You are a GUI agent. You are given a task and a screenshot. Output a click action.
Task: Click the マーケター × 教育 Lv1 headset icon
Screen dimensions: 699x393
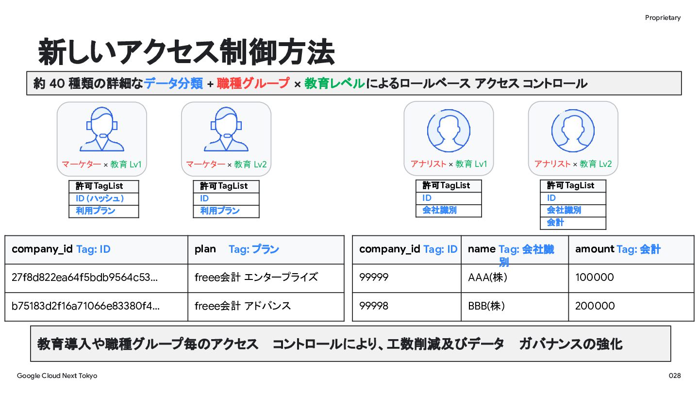(x=102, y=130)
